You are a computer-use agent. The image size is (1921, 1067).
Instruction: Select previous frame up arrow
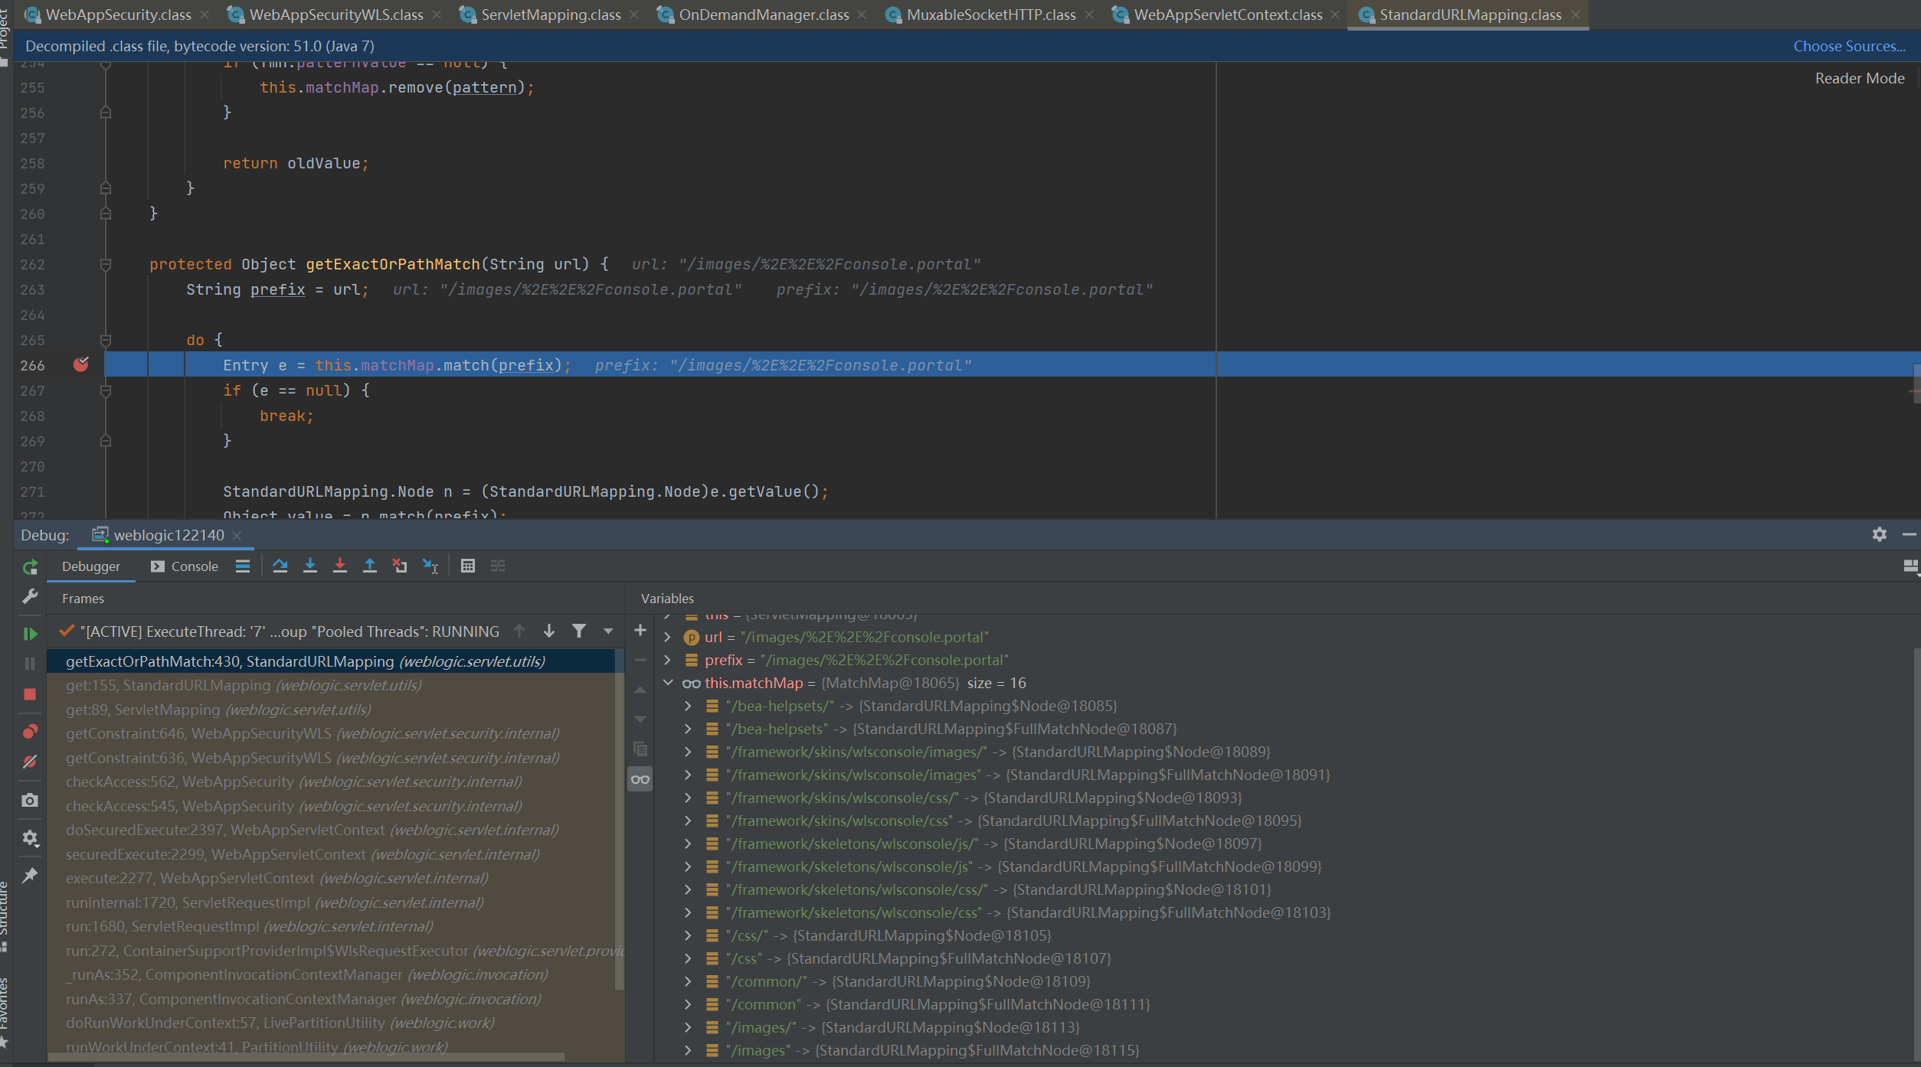coord(519,631)
